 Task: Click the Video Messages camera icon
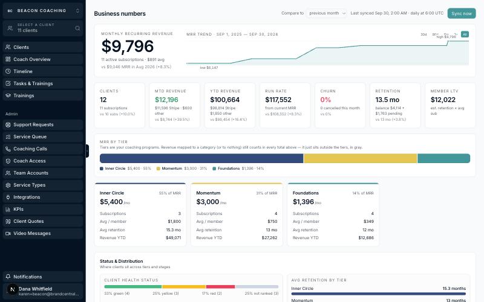[x=8, y=233]
